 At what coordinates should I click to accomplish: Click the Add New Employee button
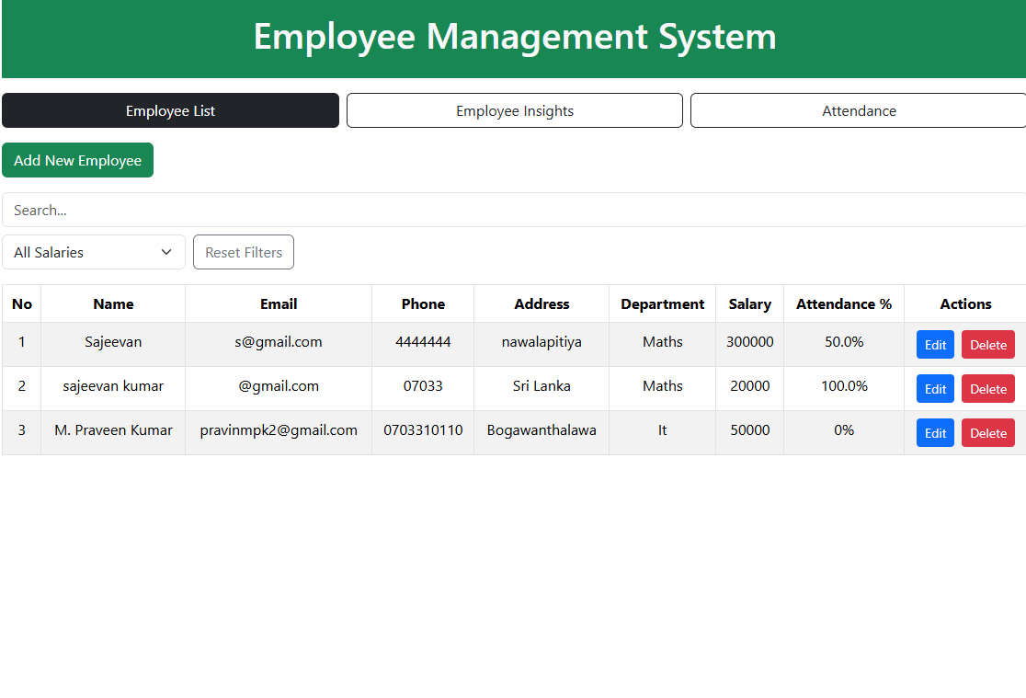(77, 160)
